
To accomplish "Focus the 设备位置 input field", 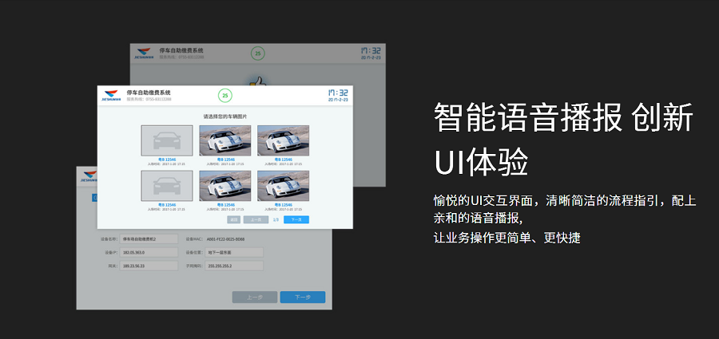I will [x=234, y=252].
